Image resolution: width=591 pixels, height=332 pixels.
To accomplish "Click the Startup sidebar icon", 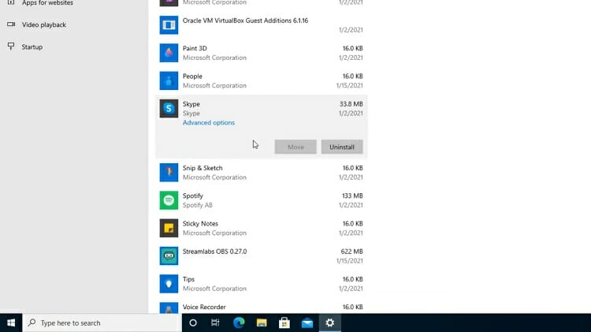I will [x=11, y=47].
